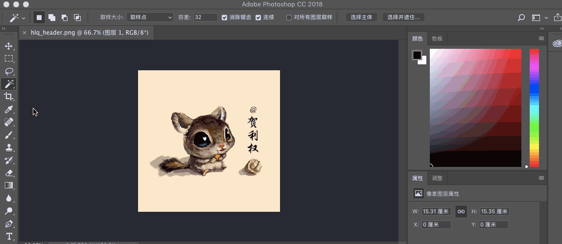Click the W width field

(x=436, y=211)
